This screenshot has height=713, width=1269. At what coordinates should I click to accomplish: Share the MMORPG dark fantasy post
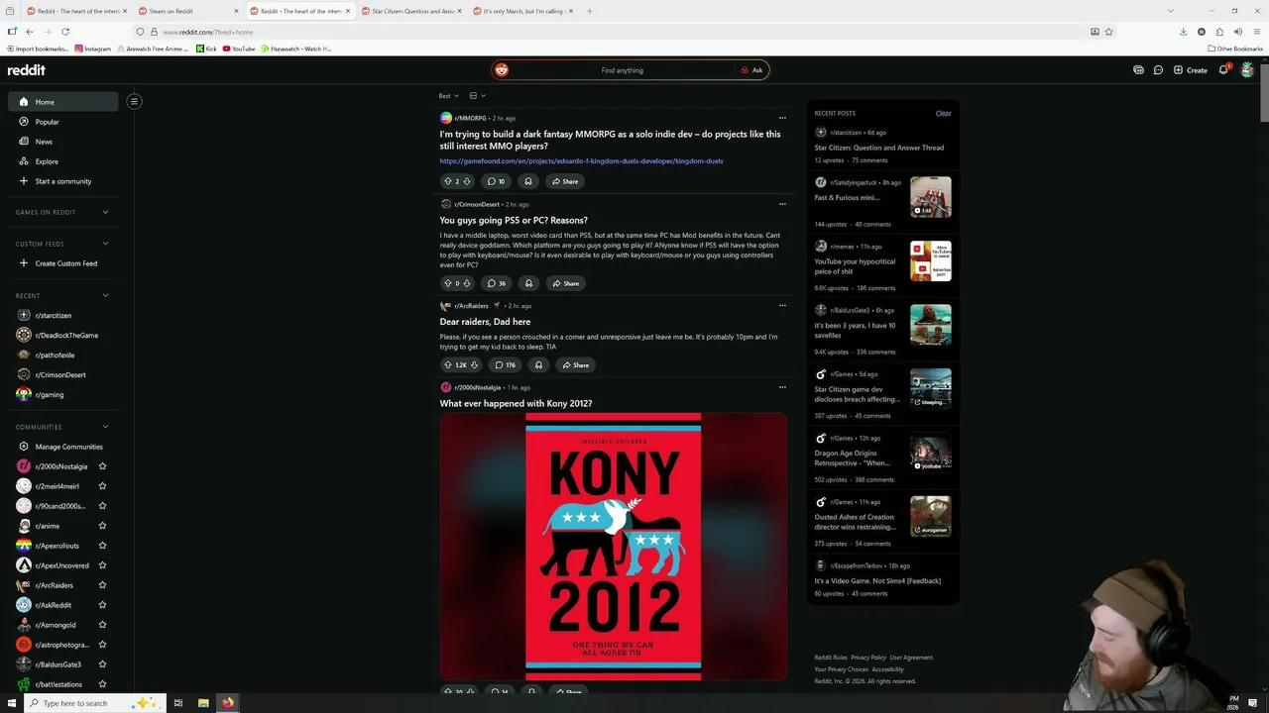[x=565, y=181]
